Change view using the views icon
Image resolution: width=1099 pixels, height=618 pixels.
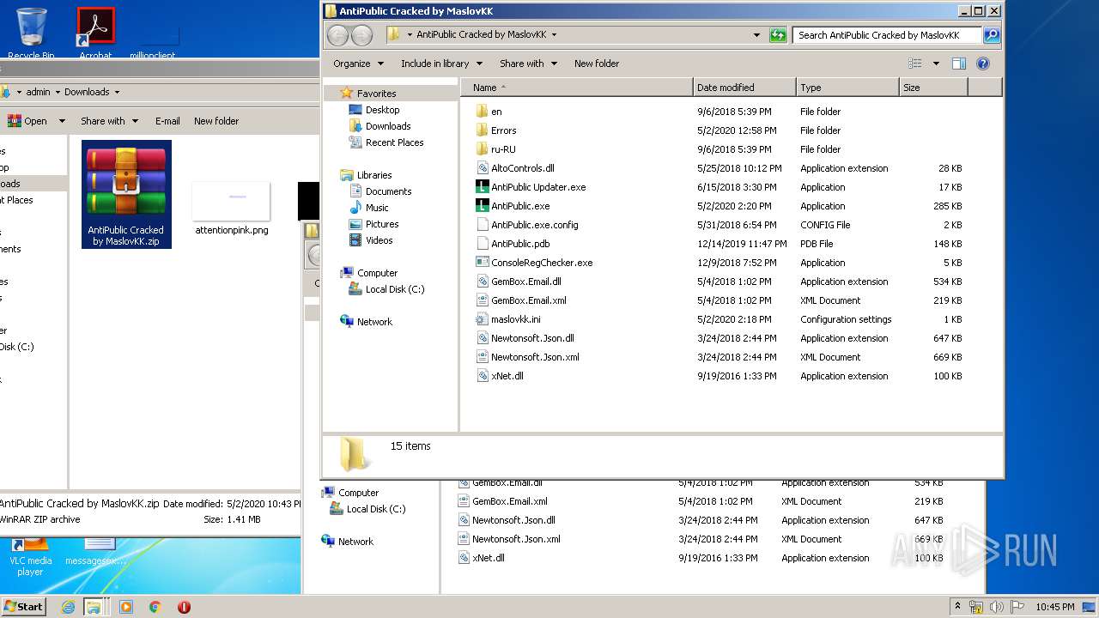click(915, 64)
